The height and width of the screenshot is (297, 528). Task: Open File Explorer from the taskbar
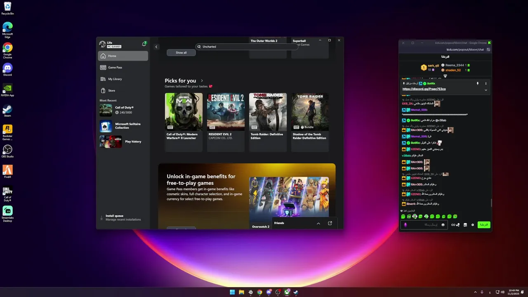tap(241, 292)
